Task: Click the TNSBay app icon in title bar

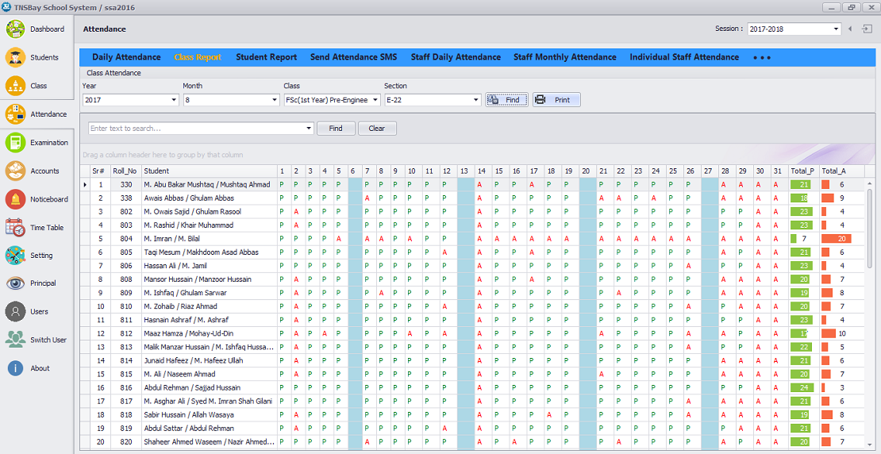Action: (6, 7)
